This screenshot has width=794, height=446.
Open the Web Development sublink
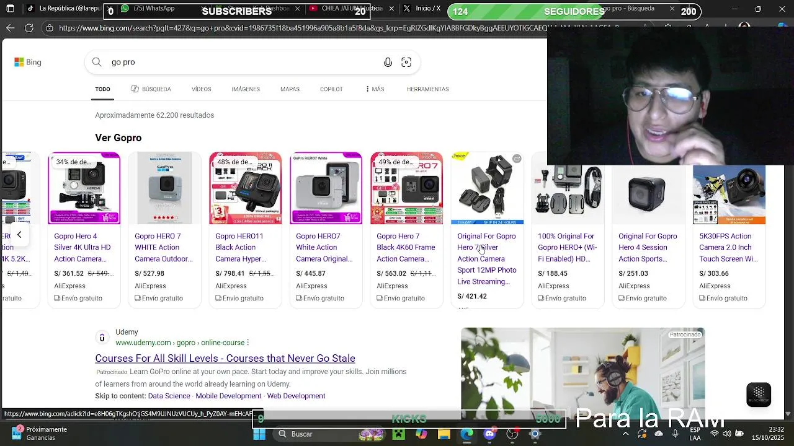point(296,396)
